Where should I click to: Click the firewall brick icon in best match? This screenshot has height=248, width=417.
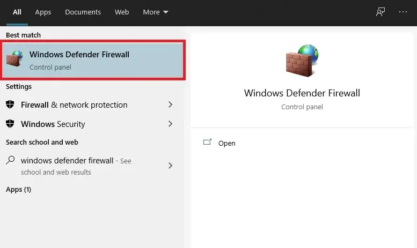14,58
